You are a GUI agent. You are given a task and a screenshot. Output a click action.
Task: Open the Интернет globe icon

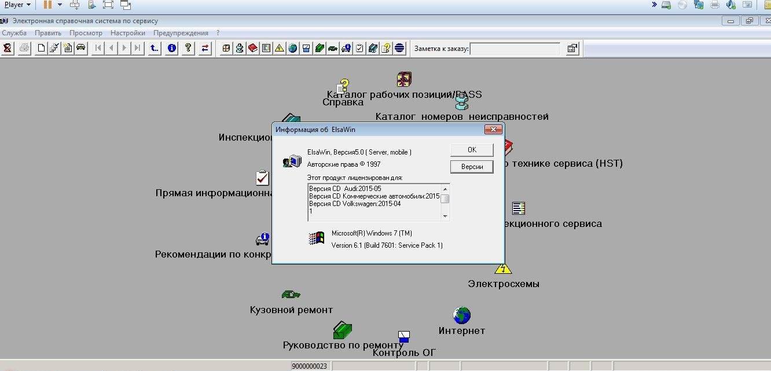[x=461, y=315]
